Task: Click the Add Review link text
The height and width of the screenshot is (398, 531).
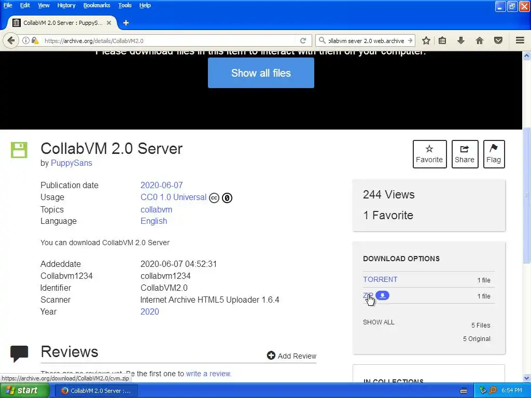Action: point(297,356)
